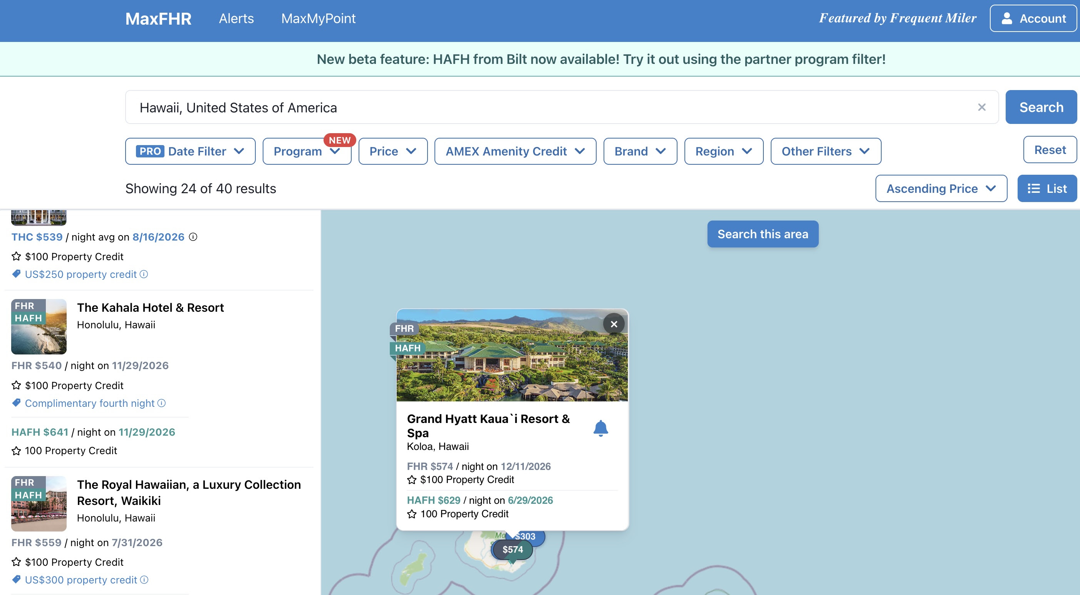Open The Kahala Hotel & Resort thumbnail
1080x595 pixels.
39,326
